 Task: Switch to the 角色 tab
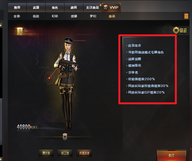55,8
